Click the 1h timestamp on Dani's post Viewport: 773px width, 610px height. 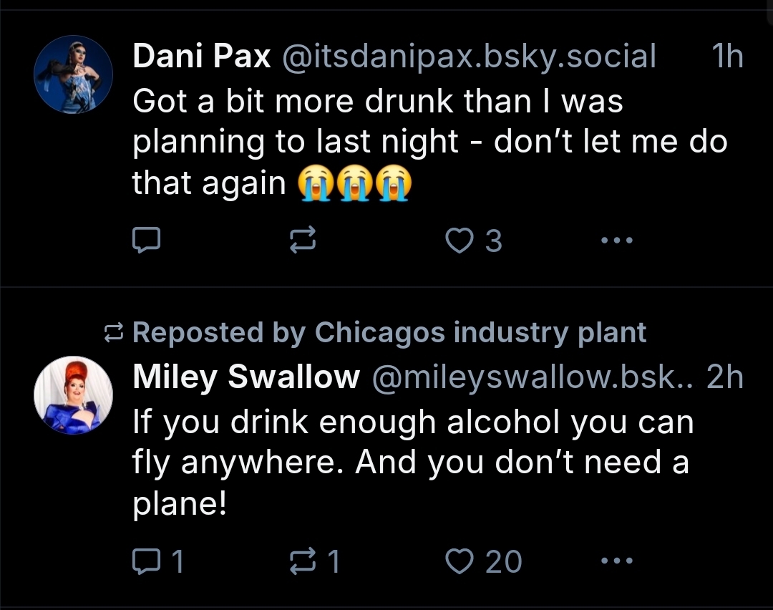click(728, 57)
